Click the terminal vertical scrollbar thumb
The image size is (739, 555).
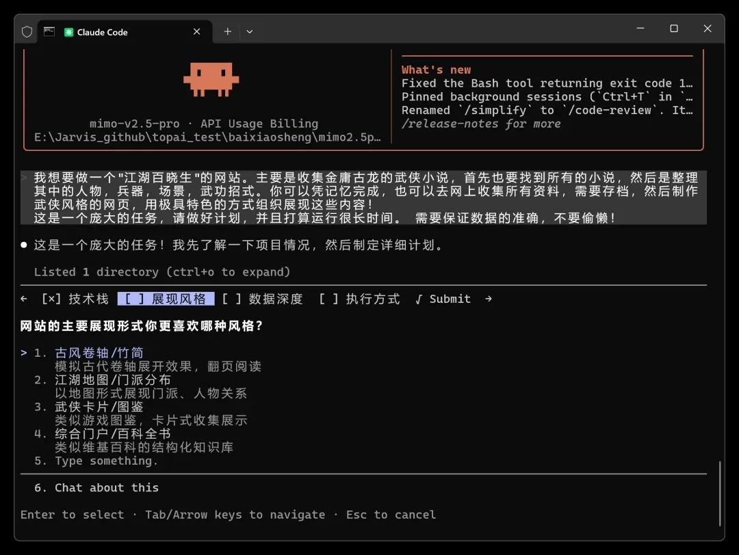tap(720, 493)
